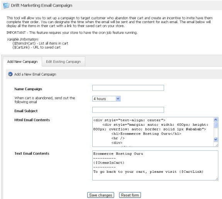Open the 4 hours delay dropdown

[x=107, y=99]
